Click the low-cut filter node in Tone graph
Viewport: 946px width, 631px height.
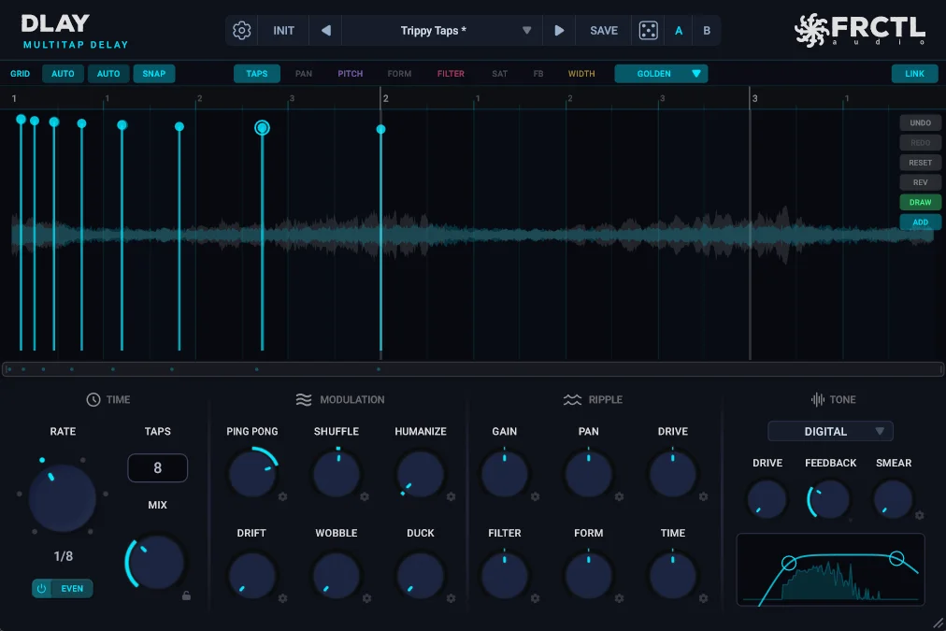tap(789, 564)
